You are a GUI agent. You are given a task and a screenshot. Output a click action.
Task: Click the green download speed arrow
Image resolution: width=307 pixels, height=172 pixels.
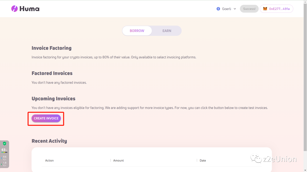[2, 163]
